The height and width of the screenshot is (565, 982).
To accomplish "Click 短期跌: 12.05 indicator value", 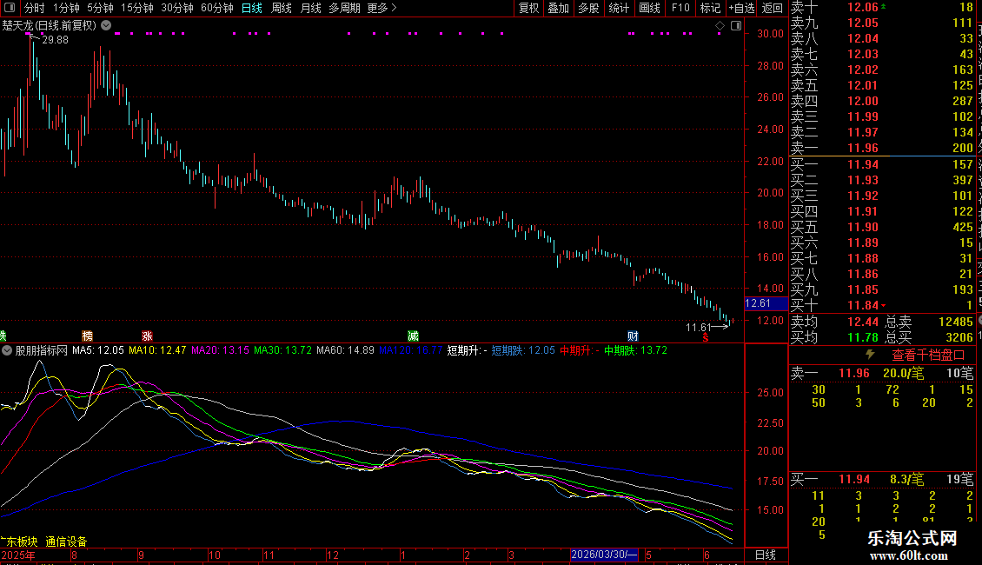I will pos(523,351).
